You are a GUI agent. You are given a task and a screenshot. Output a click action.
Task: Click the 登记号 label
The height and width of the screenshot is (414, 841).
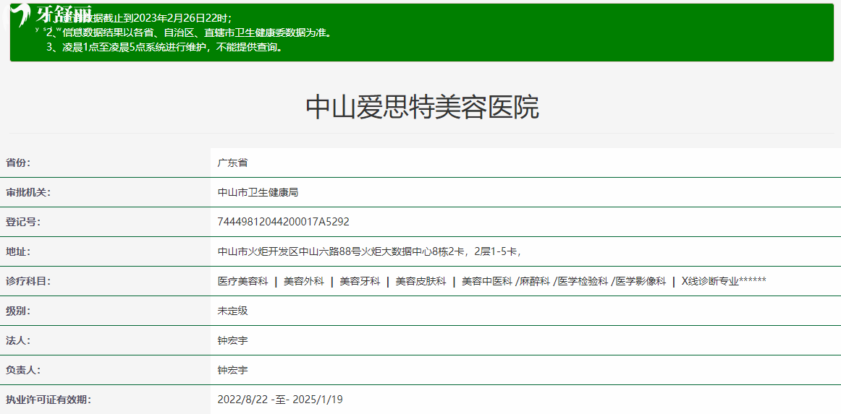(x=23, y=222)
